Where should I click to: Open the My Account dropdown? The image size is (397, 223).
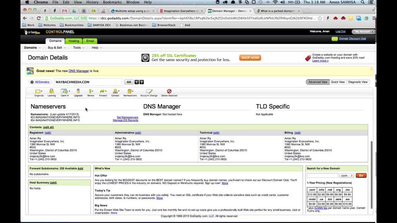coord(363,32)
